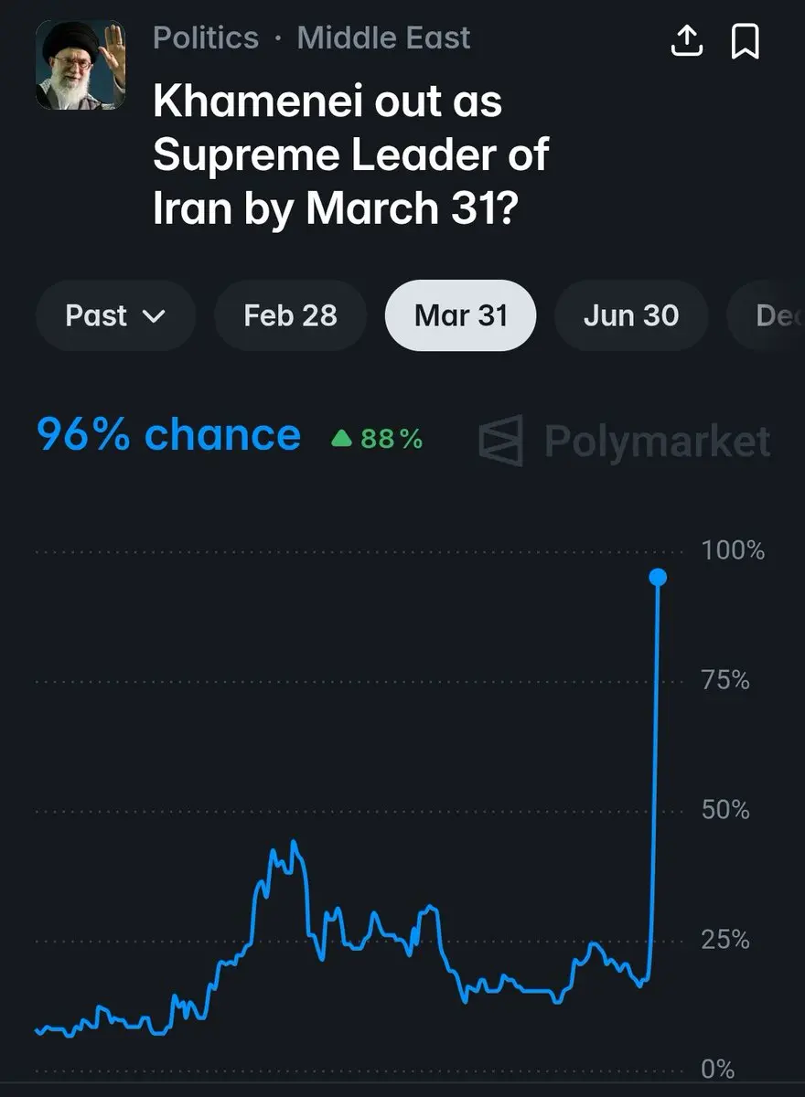
Task: Tap the share upload icon
Action: coord(686,40)
